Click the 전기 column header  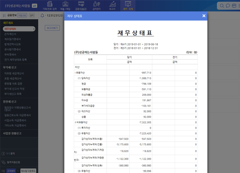175,57
